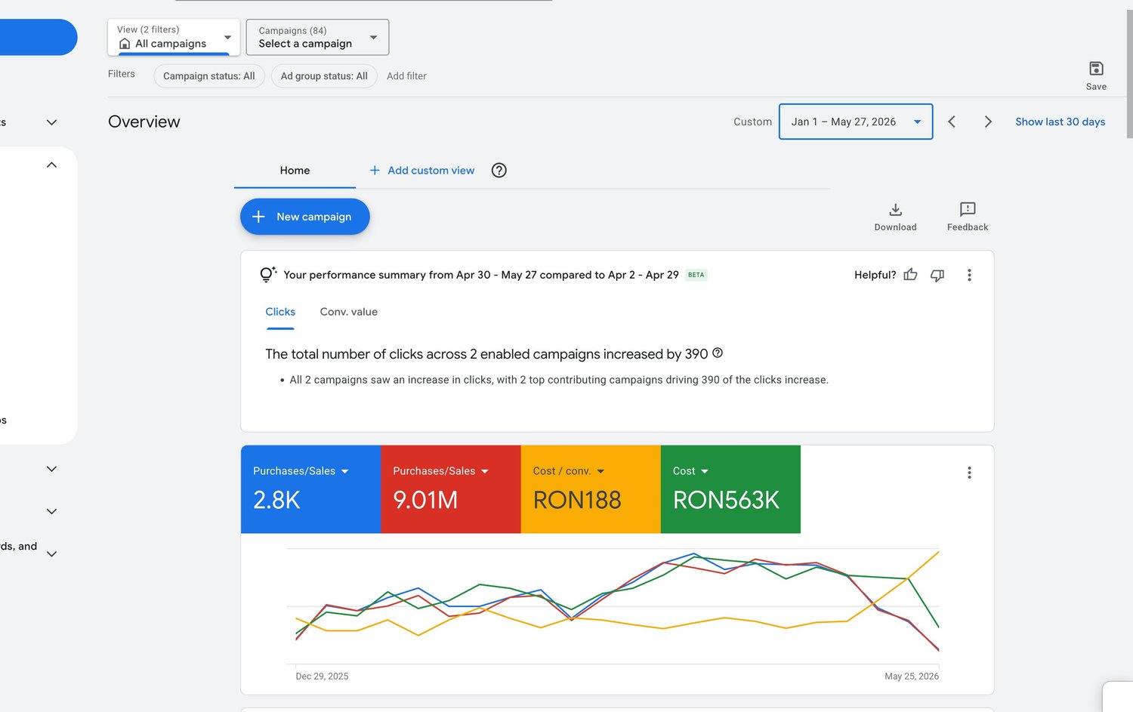Image resolution: width=1133 pixels, height=712 pixels.
Task: Open the metrics chart three-dot menu
Action: (969, 473)
